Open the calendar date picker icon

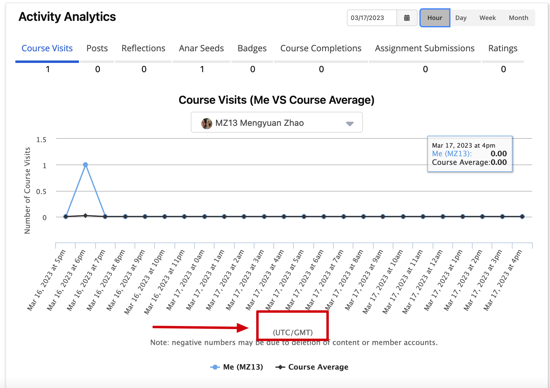[407, 18]
